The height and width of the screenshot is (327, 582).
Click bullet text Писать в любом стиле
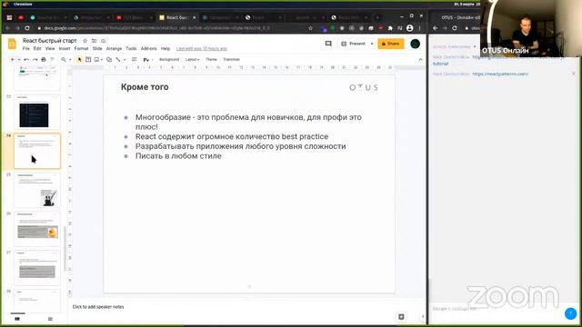pos(178,156)
